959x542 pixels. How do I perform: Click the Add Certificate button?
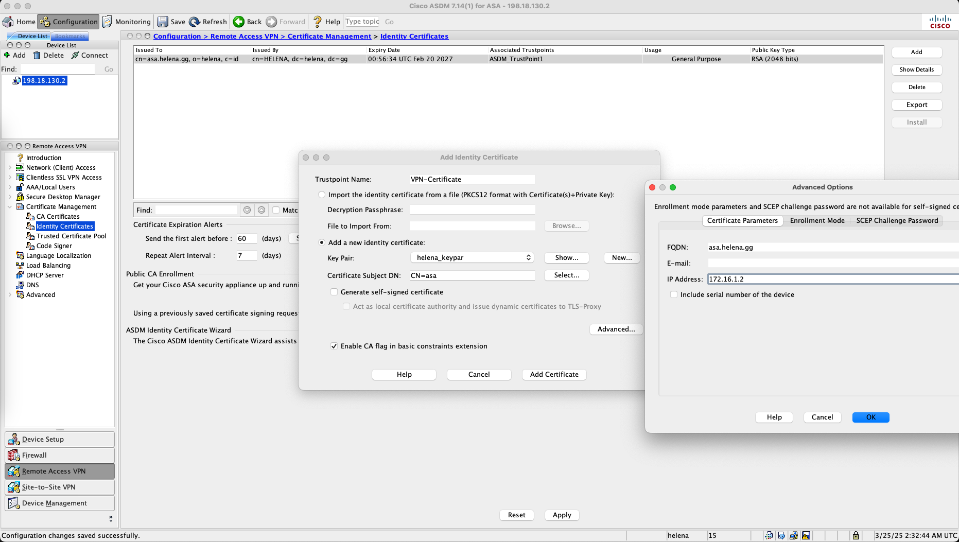(554, 374)
